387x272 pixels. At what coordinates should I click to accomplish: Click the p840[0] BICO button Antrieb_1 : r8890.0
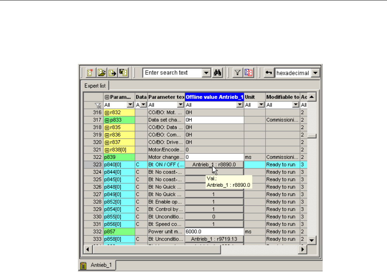(x=214, y=165)
